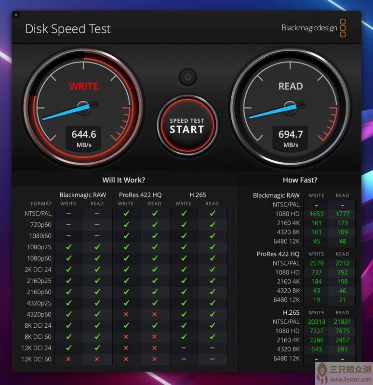Click the Blackmagicdesign logo
Image resolution: width=373 pixels, height=385 pixels.
314,28
